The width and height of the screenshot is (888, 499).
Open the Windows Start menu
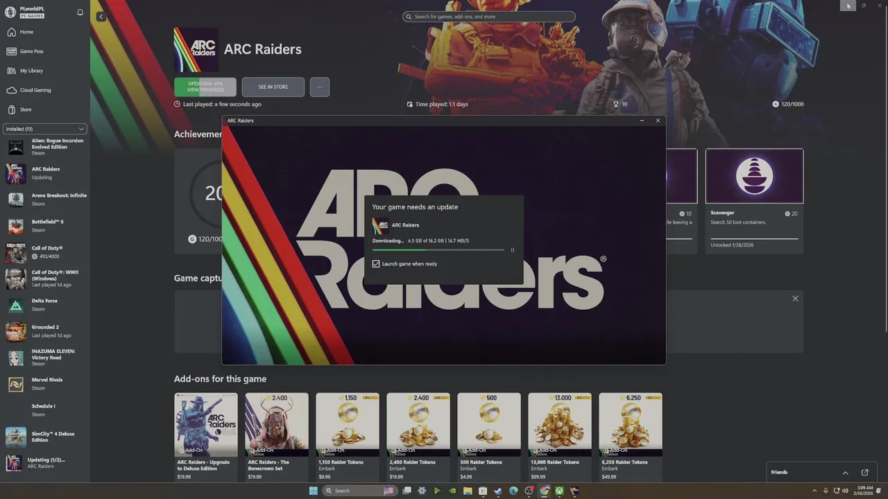pos(313,491)
